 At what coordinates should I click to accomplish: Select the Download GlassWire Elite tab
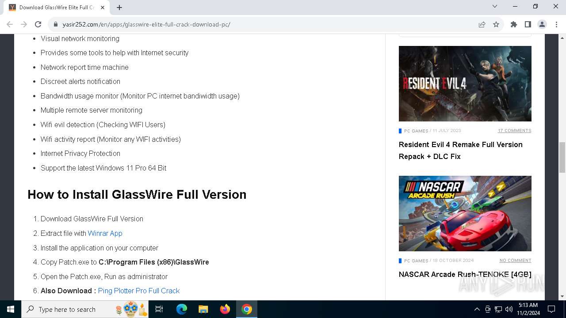[57, 8]
